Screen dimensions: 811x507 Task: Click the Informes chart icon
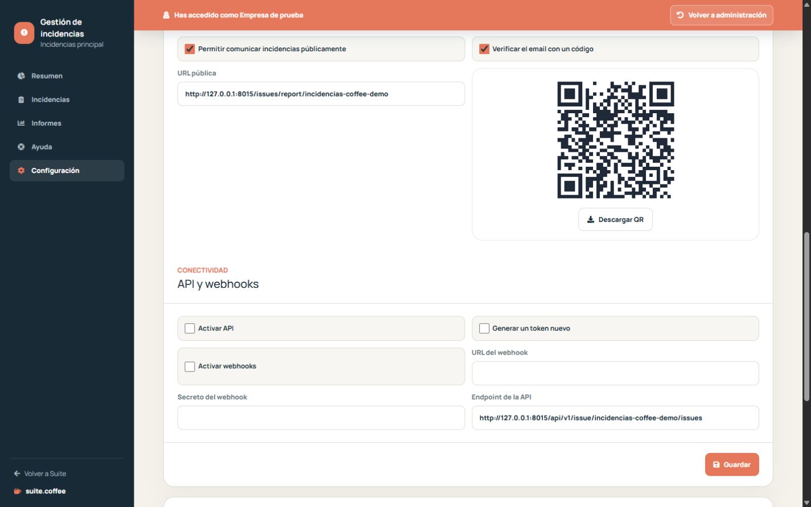click(21, 123)
